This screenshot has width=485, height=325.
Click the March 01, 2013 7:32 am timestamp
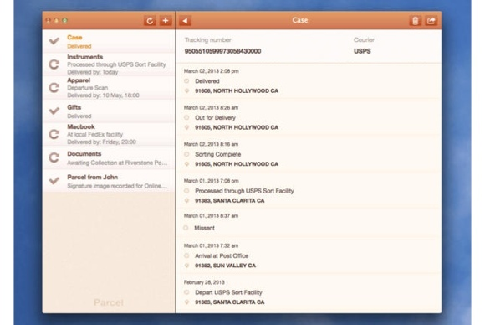coord(211,245)
